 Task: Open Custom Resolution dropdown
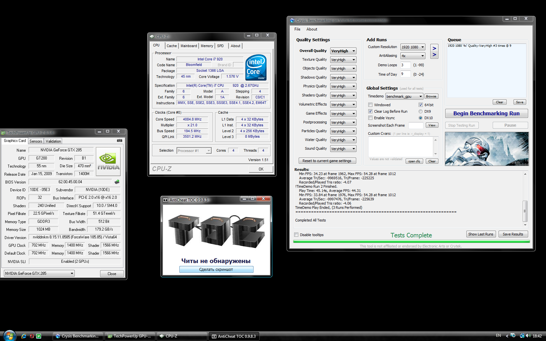(413, 47)
